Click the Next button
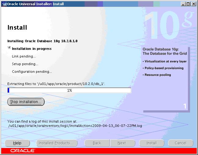This screenshot has width=198, height=155. click(x=123, y=143)
